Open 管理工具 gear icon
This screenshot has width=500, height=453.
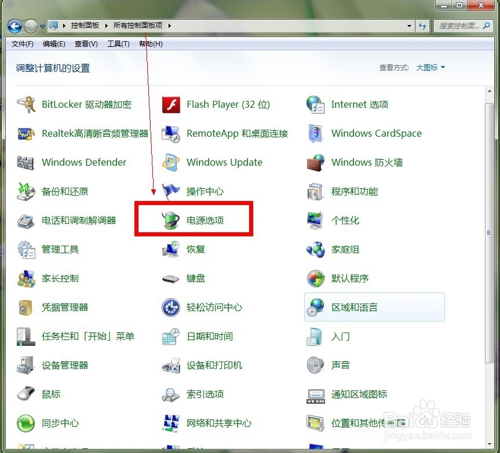click(x=26, y=250)
